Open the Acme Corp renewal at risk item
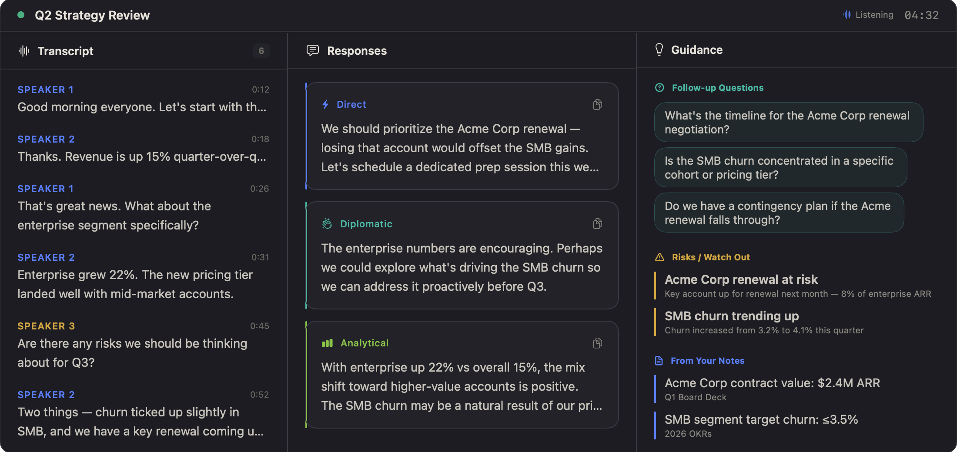Image resolution: width=957 pixels, height=452 pixels. pyautogui.click(x=793, y=286)
